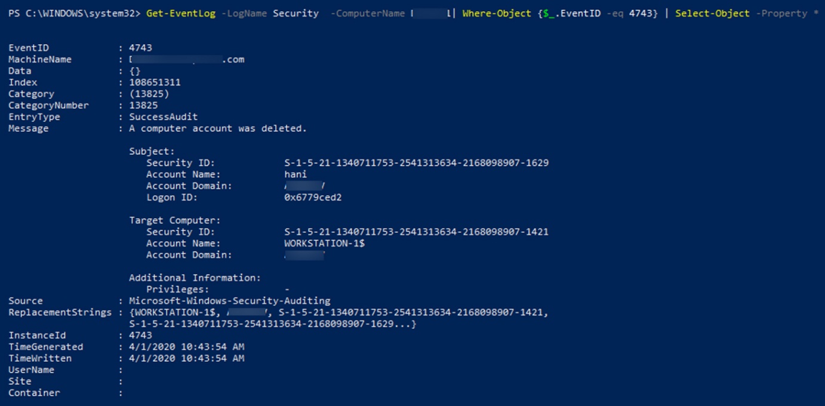
Task: Click the ReplacementStrings value line
Action: click(x=338, y=312)
